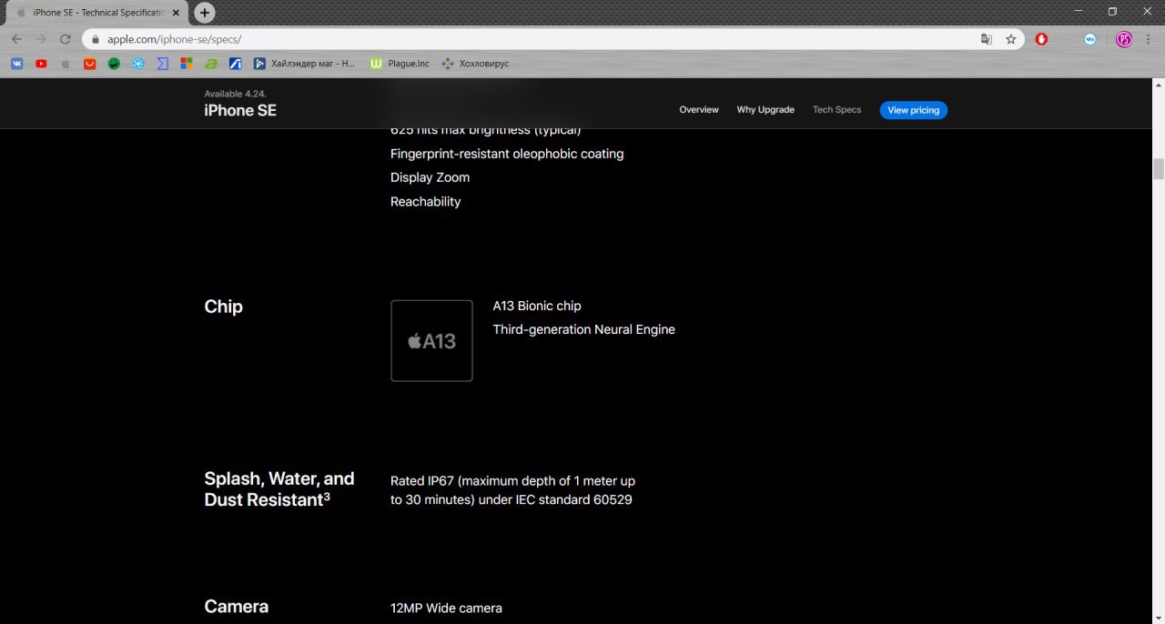Click the 'Chip' section heading
This screenshot has width=1165, height=624.
(x=223, y=307)
